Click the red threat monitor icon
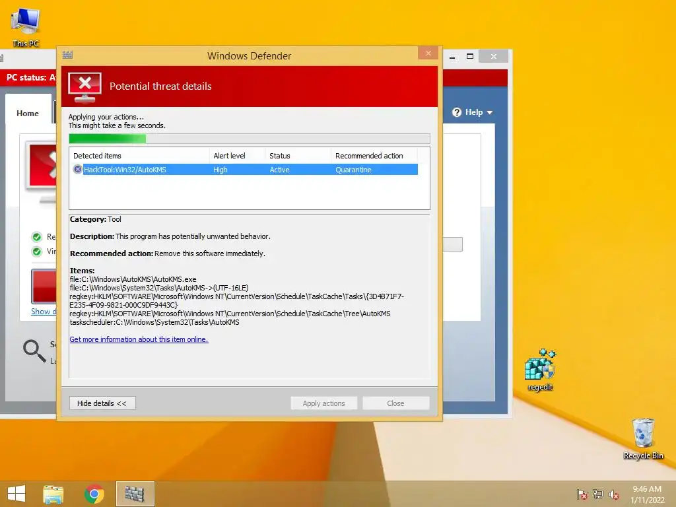Viewport: 676px width, 507px height. pos(85,87)
